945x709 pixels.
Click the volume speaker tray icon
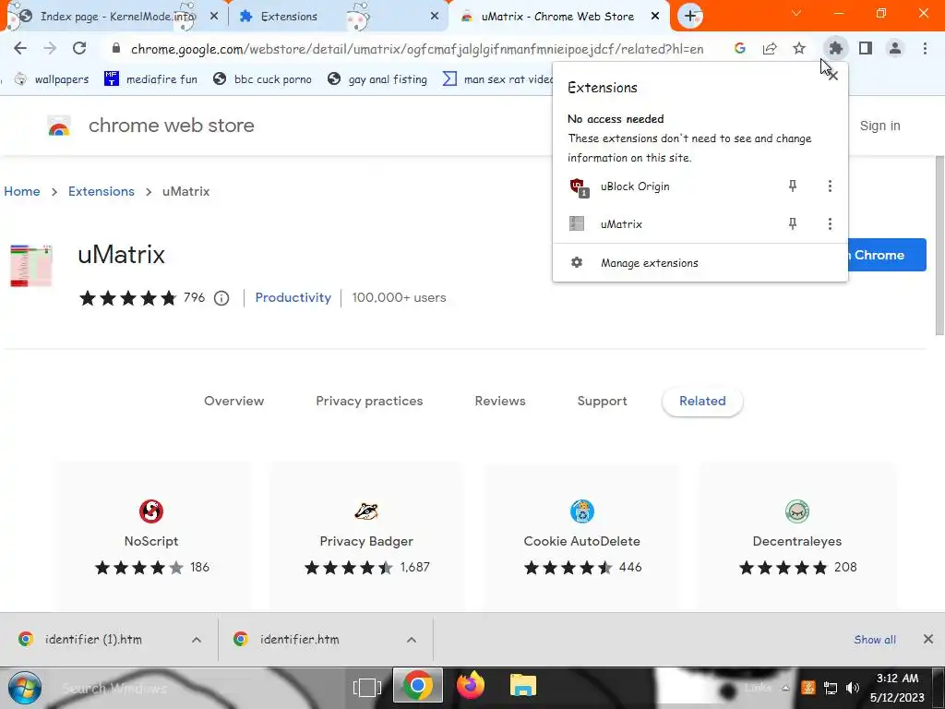(x=852, y=688)
